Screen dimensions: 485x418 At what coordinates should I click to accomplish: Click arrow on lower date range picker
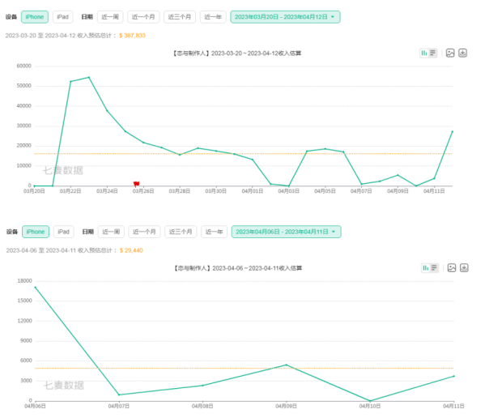334,232
